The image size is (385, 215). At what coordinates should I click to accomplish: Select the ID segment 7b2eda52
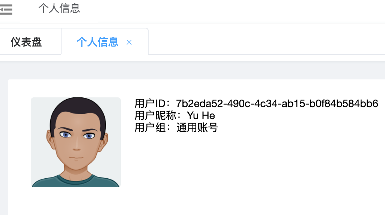(x=200, y=104)
